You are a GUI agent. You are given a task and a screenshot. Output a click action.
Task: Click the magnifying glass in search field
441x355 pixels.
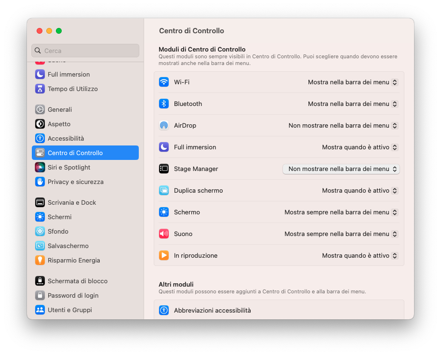tap(38, 51)
